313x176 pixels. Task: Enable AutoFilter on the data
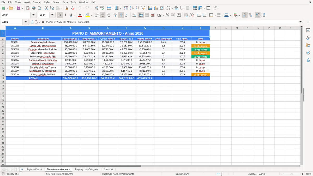click(x=143, y=8)
